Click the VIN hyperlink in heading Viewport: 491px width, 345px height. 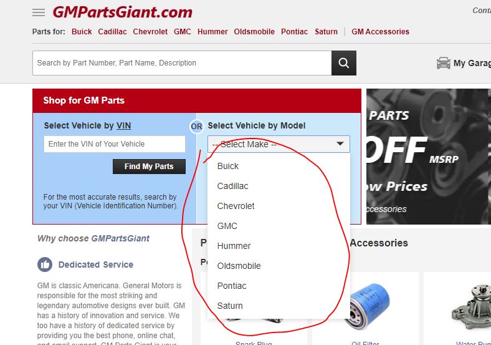(x=123, y=125)
